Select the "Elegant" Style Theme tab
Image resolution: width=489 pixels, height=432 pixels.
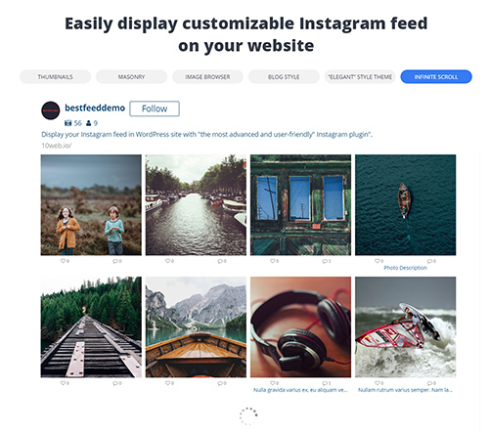coord(360,77)
